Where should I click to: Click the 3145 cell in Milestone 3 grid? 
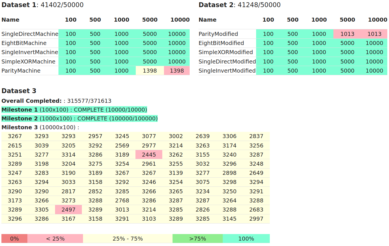point(230,219)
